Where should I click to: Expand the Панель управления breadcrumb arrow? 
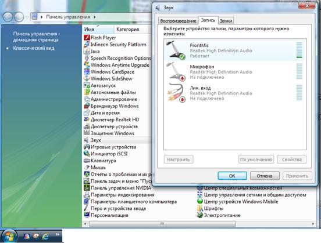coord(95,17)
